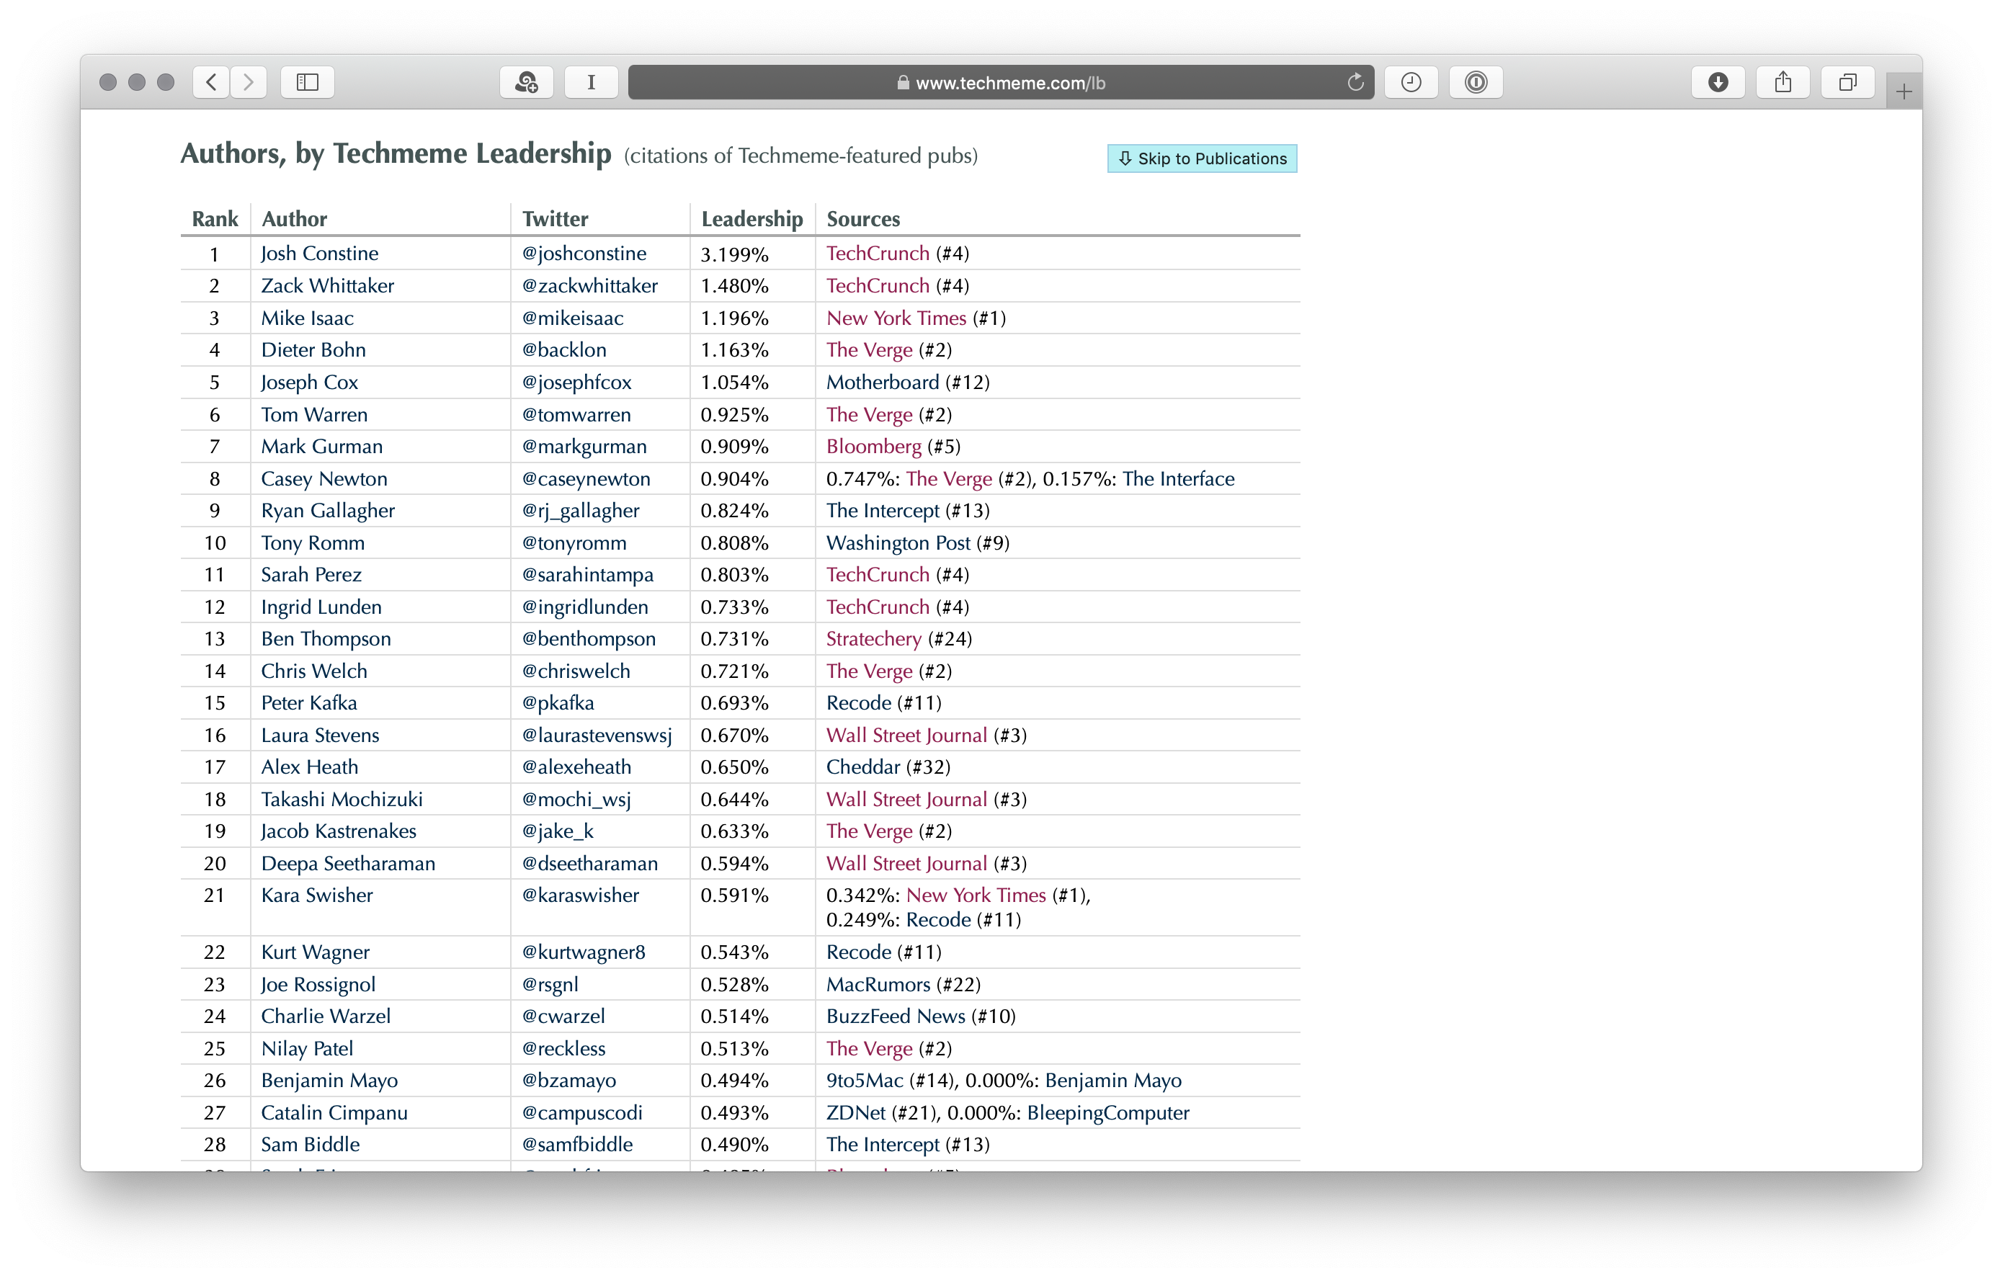Open Mike Isaac author link
The width and height of the screenshot is (2003, 1278).
(x=307, y=318)
